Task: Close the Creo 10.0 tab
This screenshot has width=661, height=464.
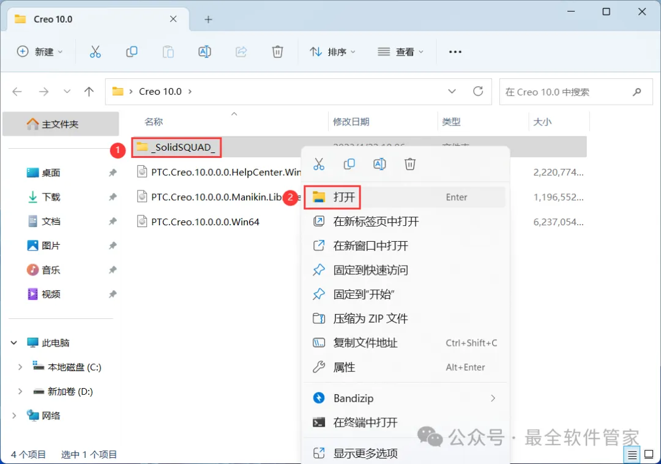Action: pos(173,19)
